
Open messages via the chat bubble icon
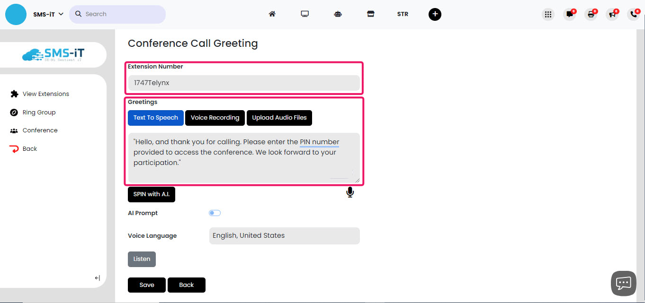569,15
